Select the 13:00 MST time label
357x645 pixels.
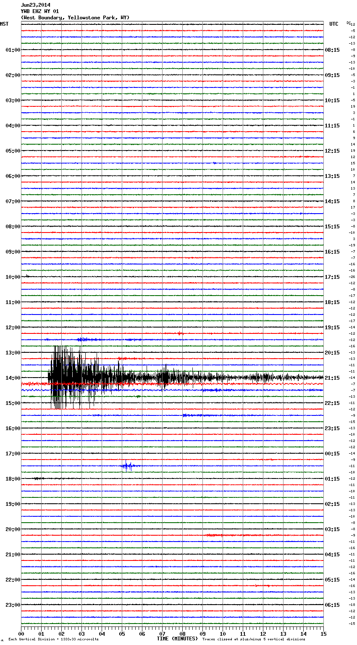(x=13, y=353)
